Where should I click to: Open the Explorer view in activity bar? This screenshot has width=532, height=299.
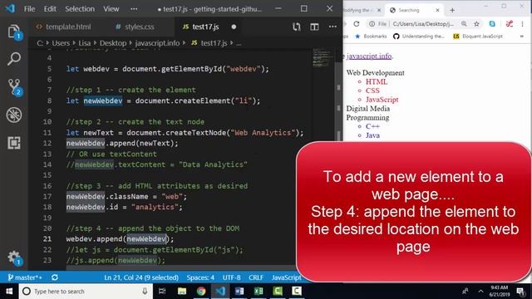coord(14,32)
